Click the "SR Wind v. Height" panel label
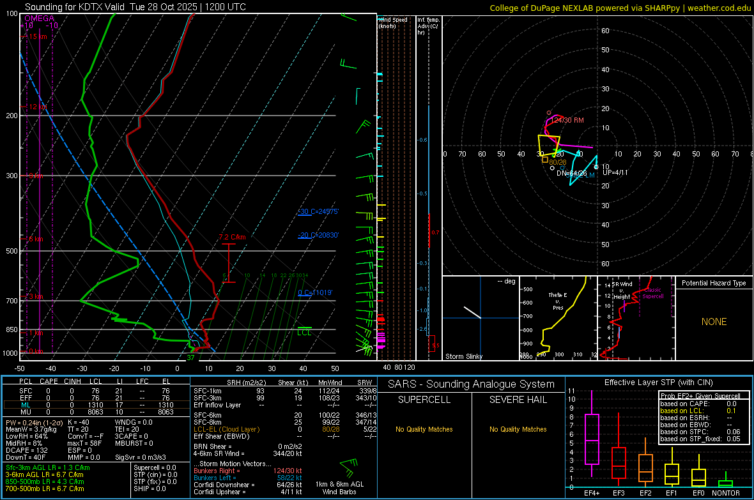Image resolution: width=754 pixels, height=500 pixels. pos(622,291)
